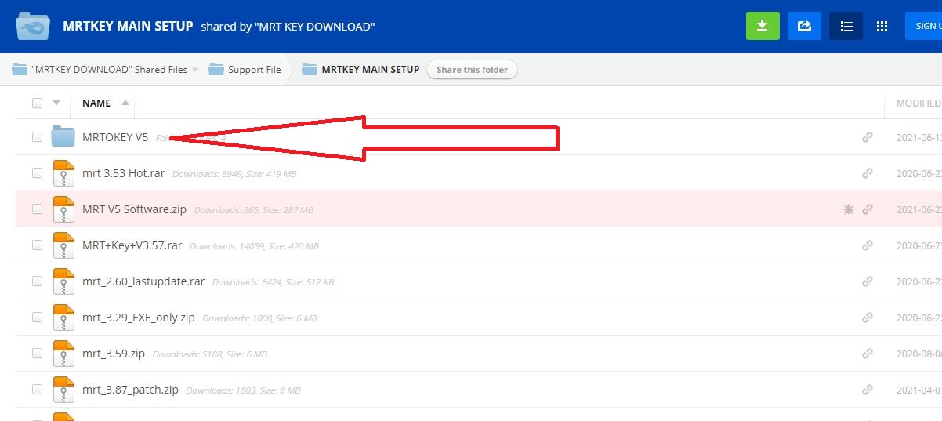Navigate to Support File breadcrumb
This screenshot has height=421, width=942.
255,70
